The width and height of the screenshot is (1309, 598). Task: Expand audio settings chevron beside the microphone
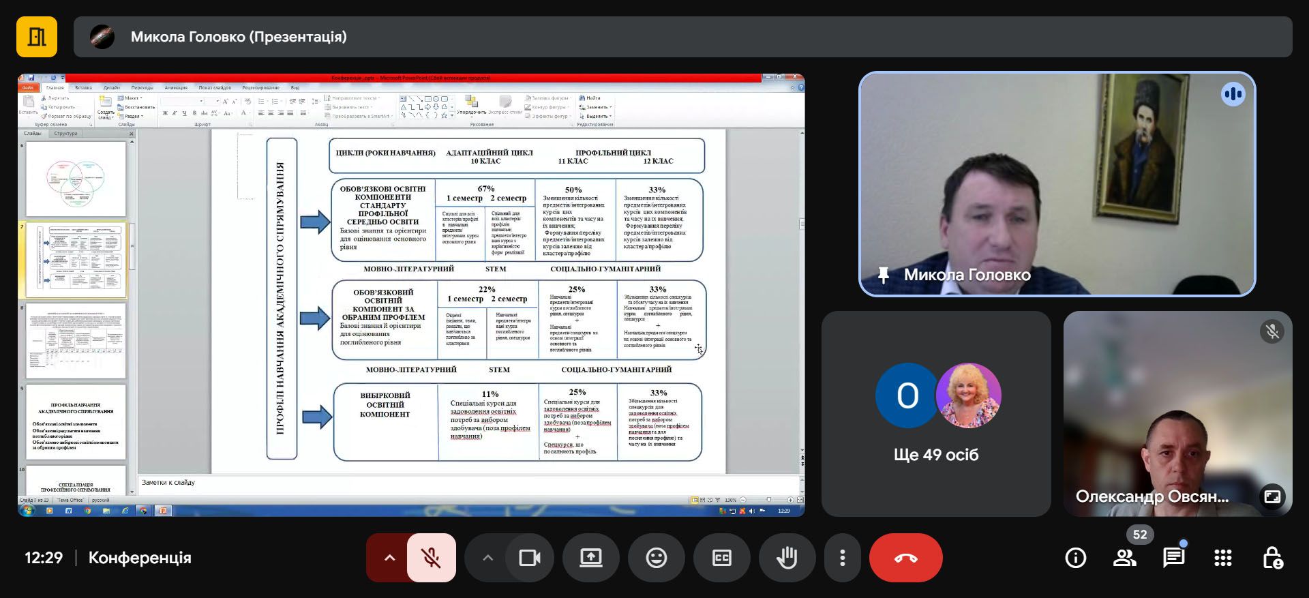pyautogui.click(x=389, y=558)
